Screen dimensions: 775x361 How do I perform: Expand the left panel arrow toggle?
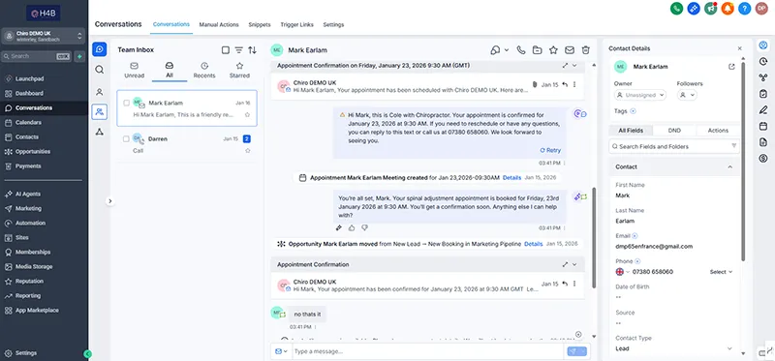(110, 201)
